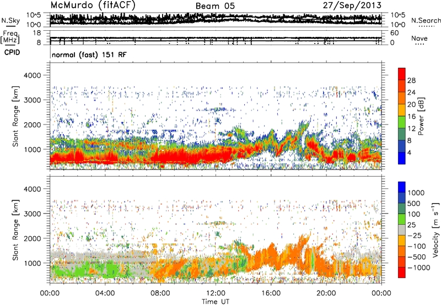This screenshot has height=305, width=441.
Task: Click Power colorbar segment between 12 and 16
Action: [402, 122]
